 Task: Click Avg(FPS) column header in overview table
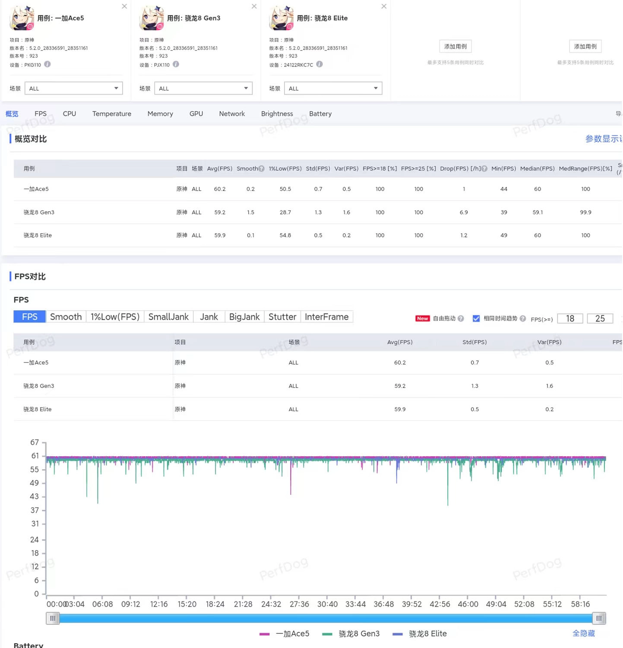coord(220,169)
